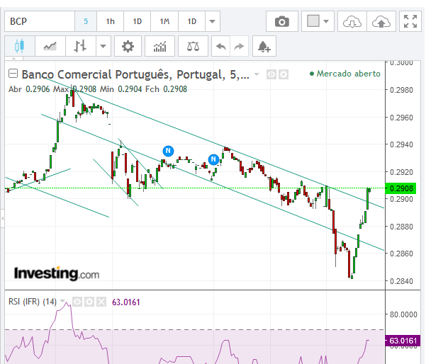
Task: Select the first 1D interval button
Action: point(138,21)
